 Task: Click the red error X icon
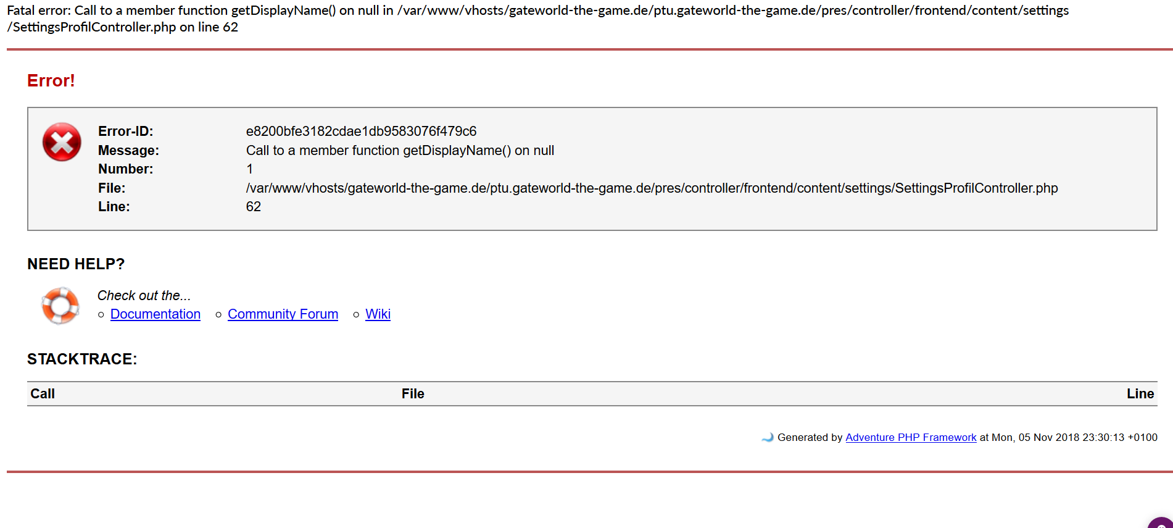point(62,142)
